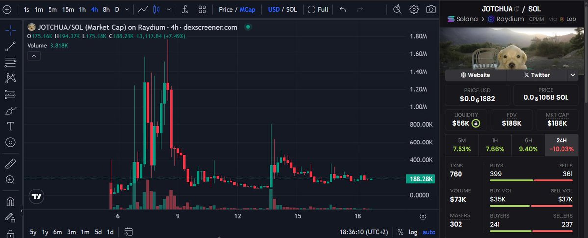588x238 pixels.
Task: Set range to 1d
Action: click(x=110, y=232)
